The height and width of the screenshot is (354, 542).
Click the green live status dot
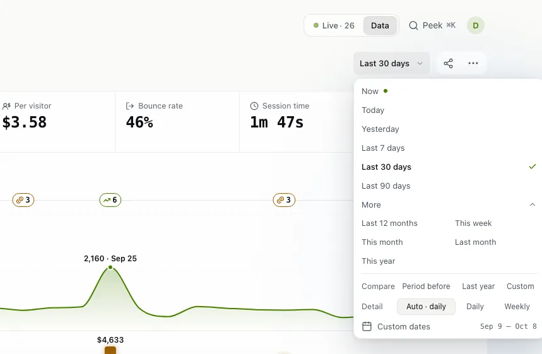click(316, 25)
